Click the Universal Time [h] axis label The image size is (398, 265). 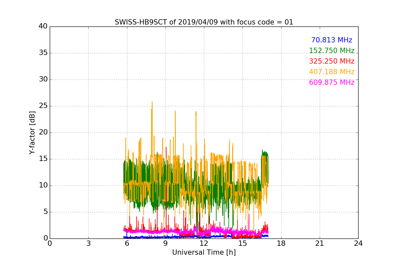coord(204,252)
